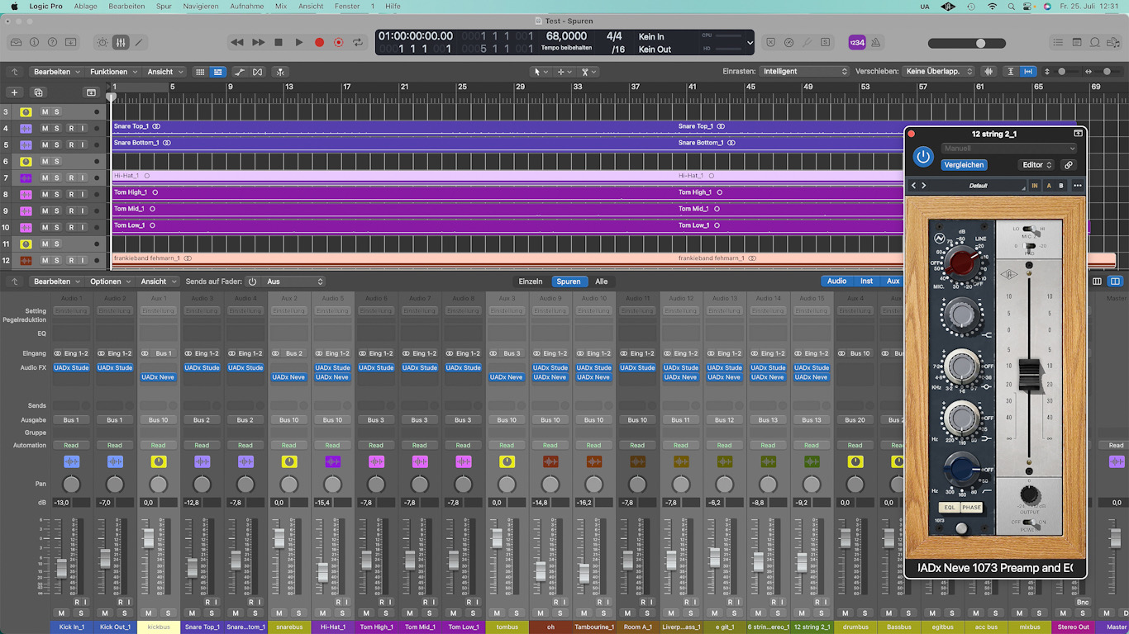Show Automation curve icon in Tracks toolbar

240,72
